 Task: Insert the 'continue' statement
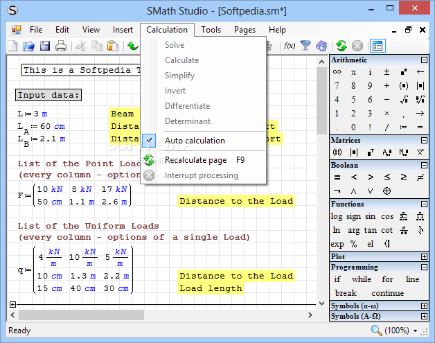388,293
